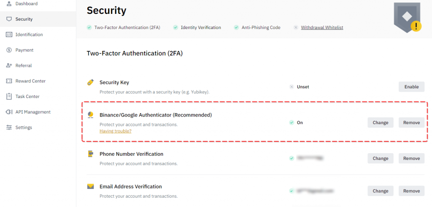
Task: Click 'Two-Factor Authentication (2FA)' status text at top
Action: click(127, 27)
